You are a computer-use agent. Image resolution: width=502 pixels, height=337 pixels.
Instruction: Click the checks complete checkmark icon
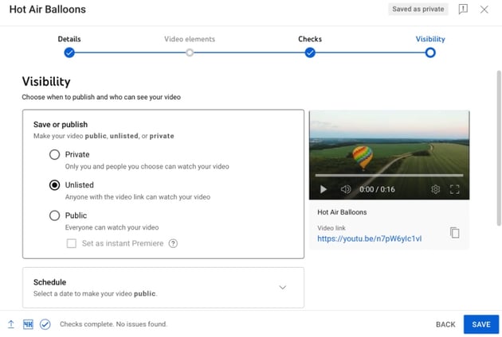coord(45,324)
